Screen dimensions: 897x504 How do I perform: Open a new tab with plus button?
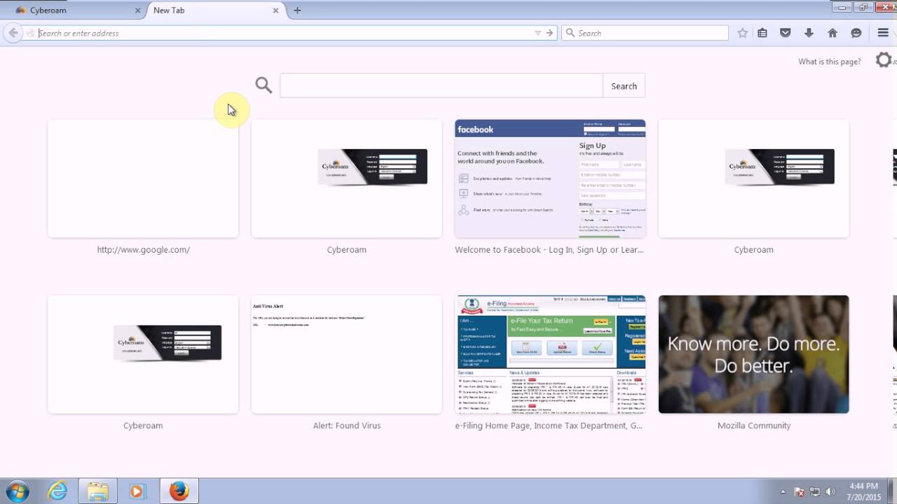click(297, 10)
